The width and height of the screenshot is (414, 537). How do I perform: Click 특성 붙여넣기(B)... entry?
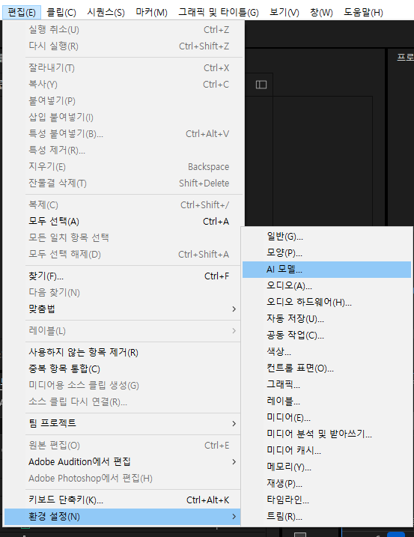(x=123, y=133)
